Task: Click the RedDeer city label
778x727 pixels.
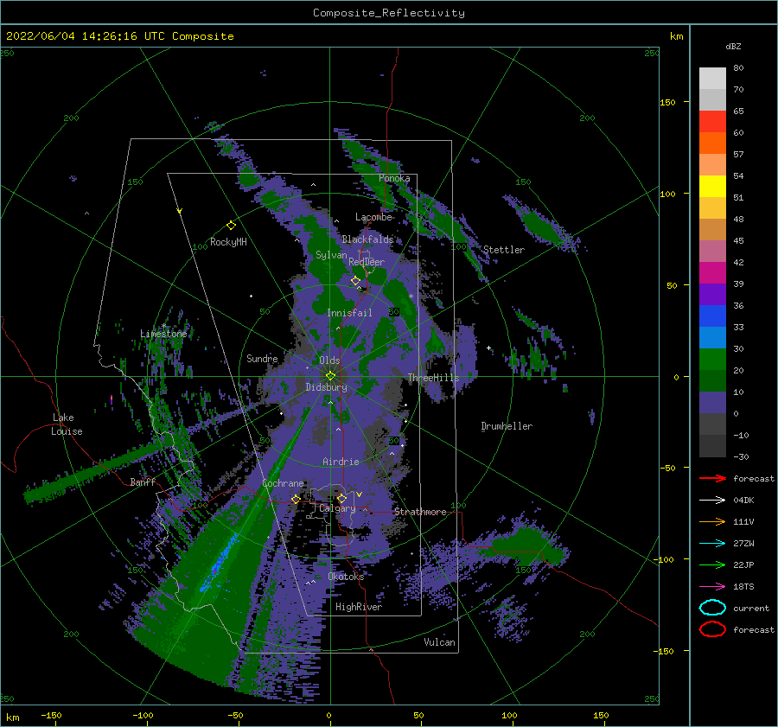Action: click(367, 262)
